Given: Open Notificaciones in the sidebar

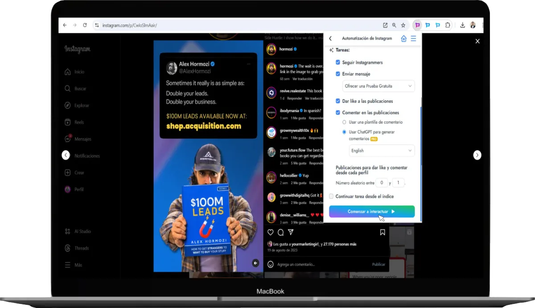Looking at the screenshot, I should pos(82,156).
